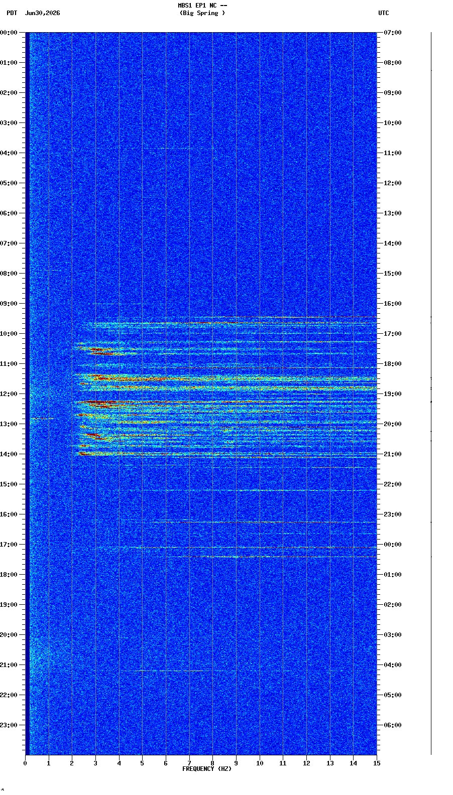Click frequency axis tick label 12

click(x=306, y=763)
